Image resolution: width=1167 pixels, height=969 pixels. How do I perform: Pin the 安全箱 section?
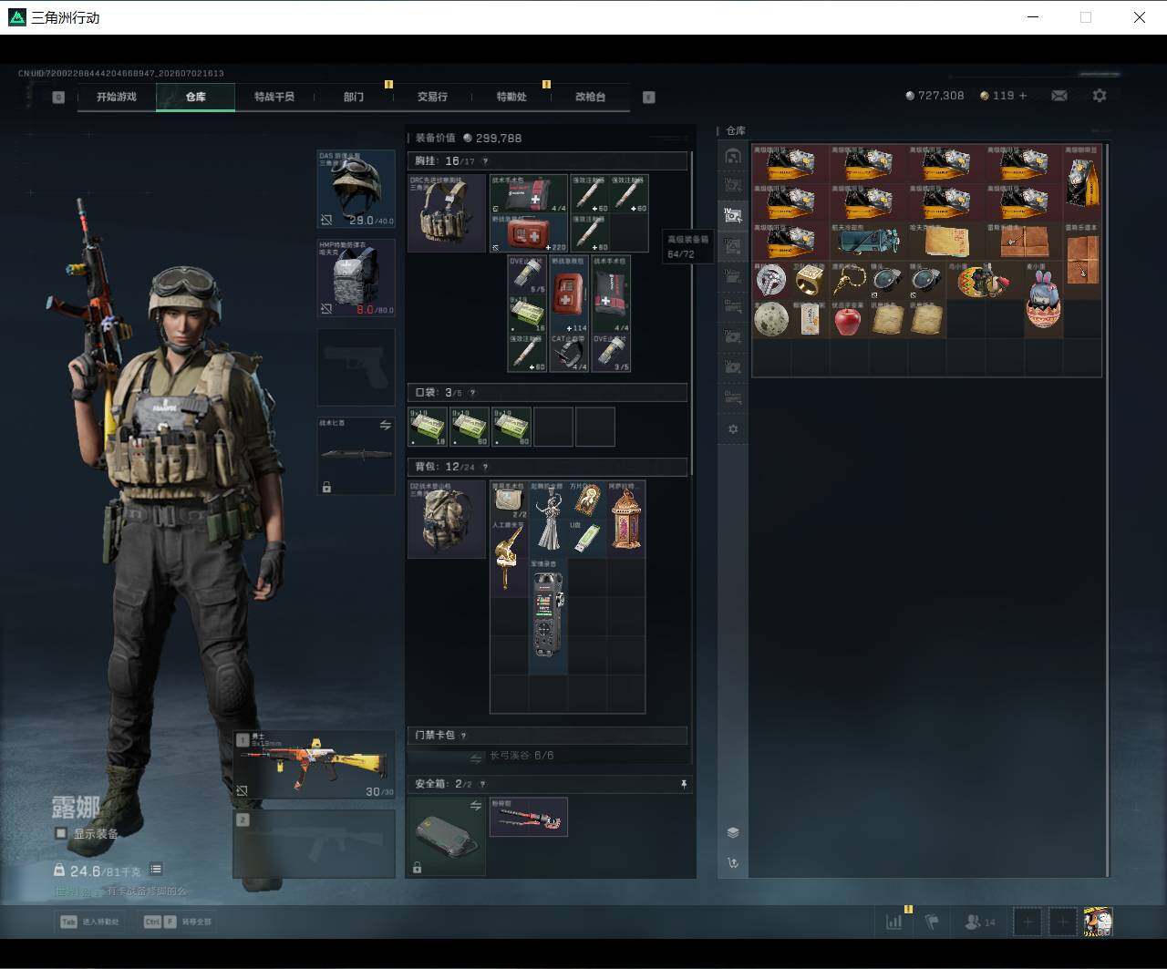(x=684, y=784)
